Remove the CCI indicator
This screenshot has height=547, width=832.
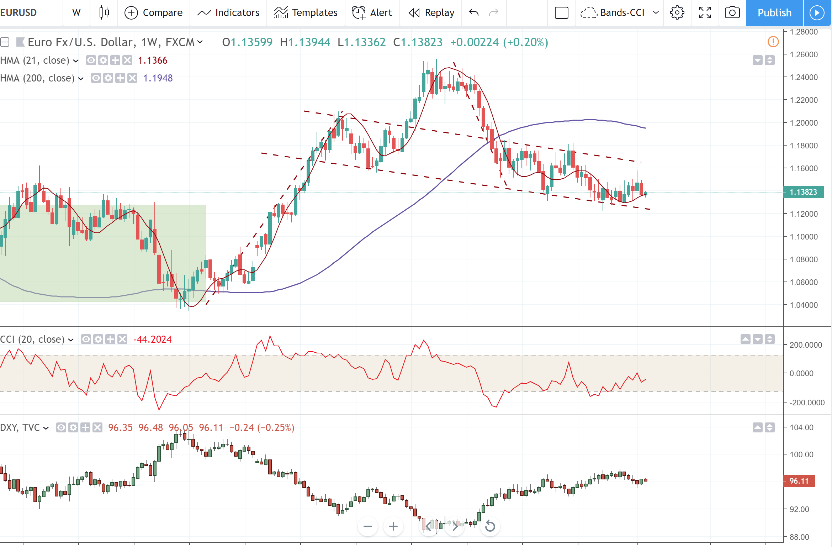122,339
